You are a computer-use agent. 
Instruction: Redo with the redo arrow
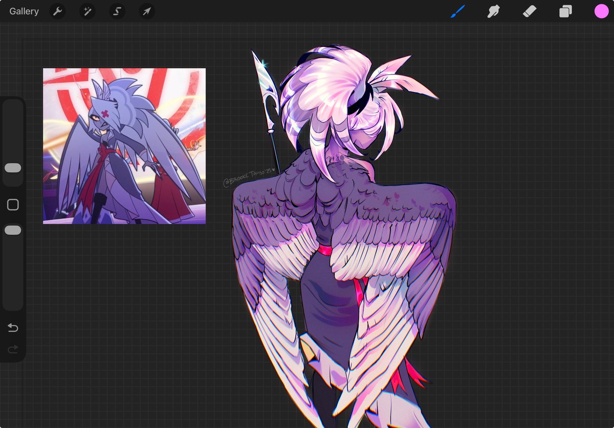tap(13, 349)
